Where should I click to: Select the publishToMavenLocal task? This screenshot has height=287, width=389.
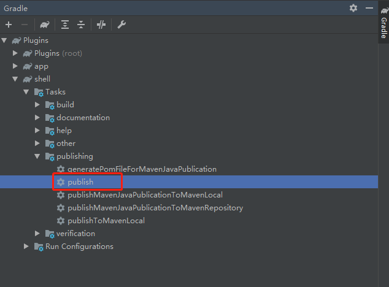coord(106,221)
